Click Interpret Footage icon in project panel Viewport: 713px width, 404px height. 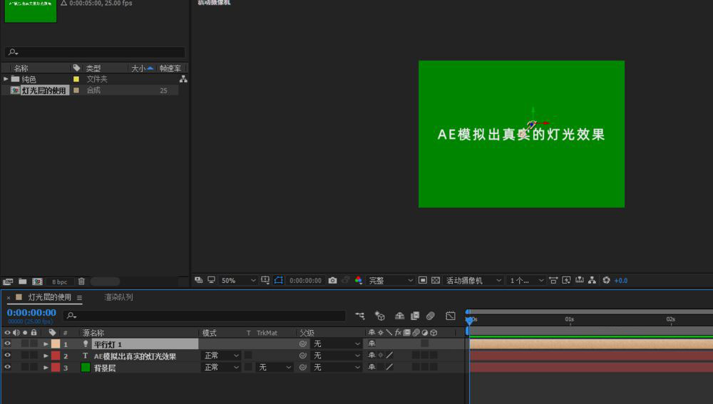(8, 281)
